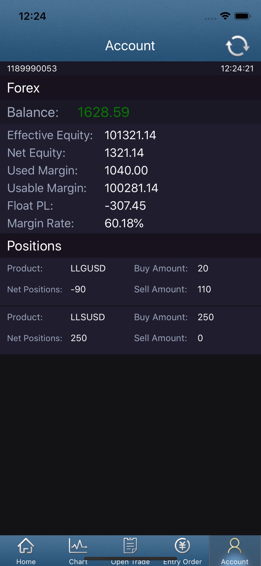Viewport: 261px width, 566px height.
Task: Select the LLGUSD position row
Action: click(x=130, y=282)
